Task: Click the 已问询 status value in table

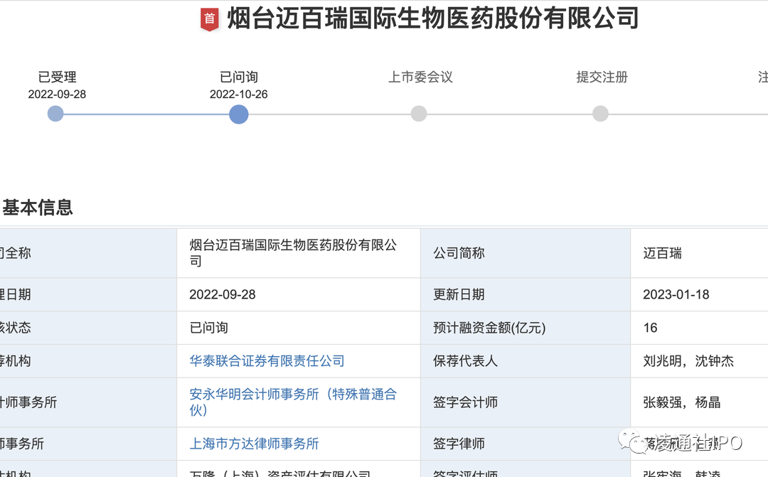Action: [x=208, y=328]
